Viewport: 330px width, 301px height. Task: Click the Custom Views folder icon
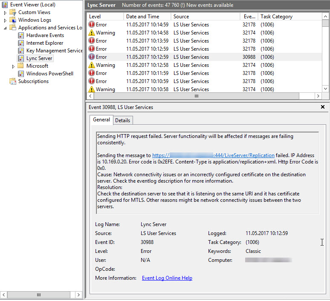[13, 12]
